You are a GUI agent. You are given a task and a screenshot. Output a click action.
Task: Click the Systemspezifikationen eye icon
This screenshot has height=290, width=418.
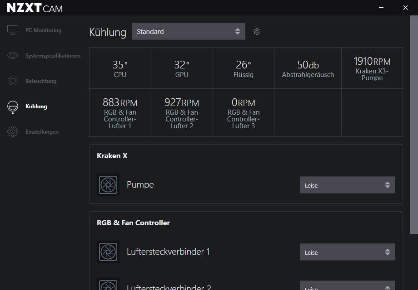(13, 56)
